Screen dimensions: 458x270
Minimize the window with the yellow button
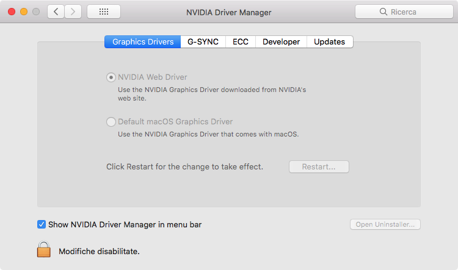[24, 12]
